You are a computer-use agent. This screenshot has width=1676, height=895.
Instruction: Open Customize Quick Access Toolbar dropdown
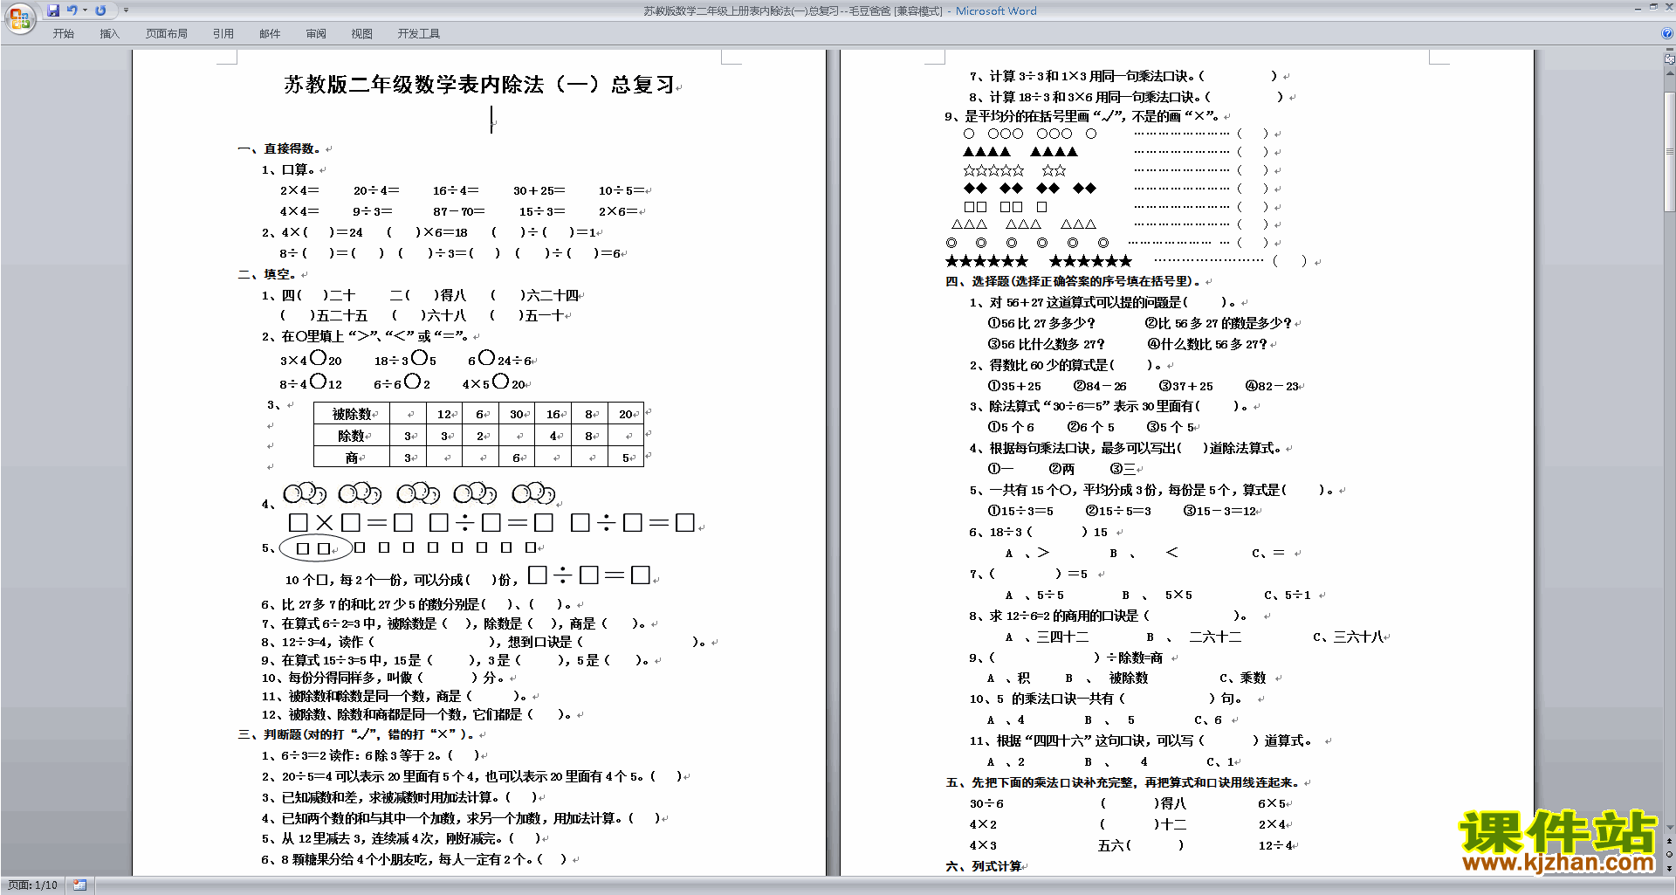point(126,10)
